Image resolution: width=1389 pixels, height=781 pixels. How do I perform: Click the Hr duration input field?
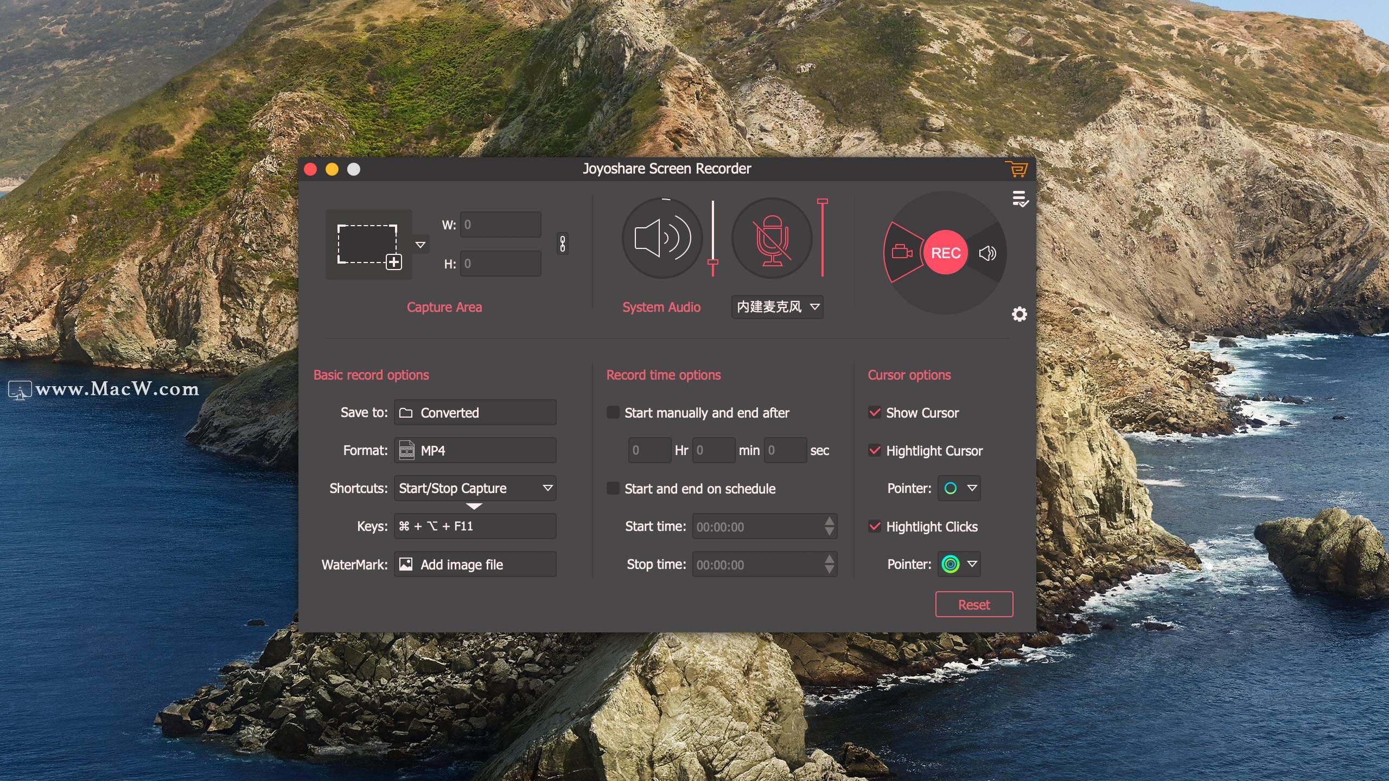[x=649, y=450]
